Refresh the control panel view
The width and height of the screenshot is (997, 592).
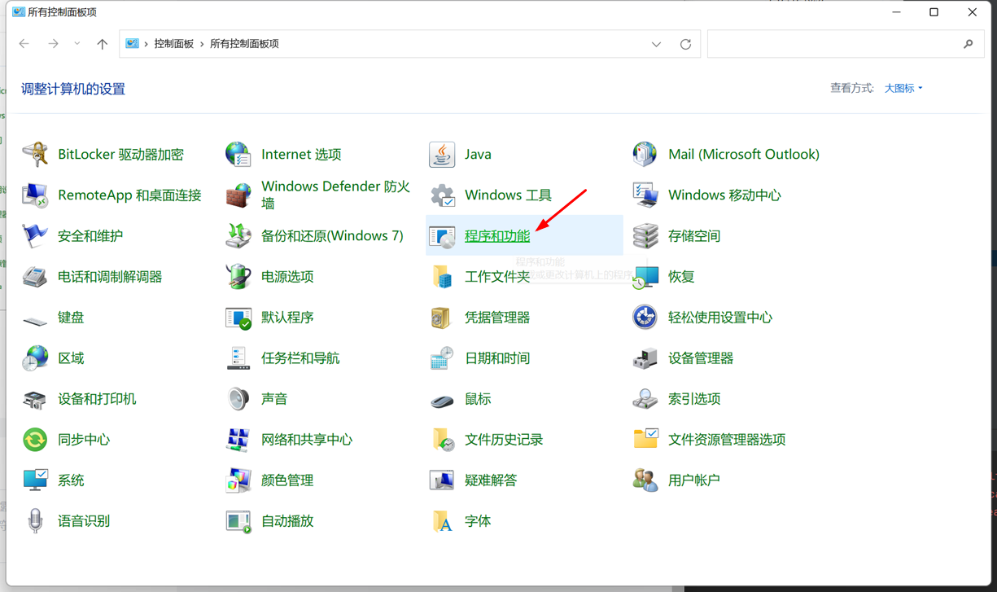pos(685,44)
